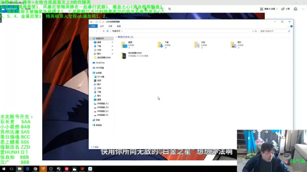Switch to the 共享 ribbon tab
The image size is (307, 172).
pyautogui.click(x=110, y=26)
